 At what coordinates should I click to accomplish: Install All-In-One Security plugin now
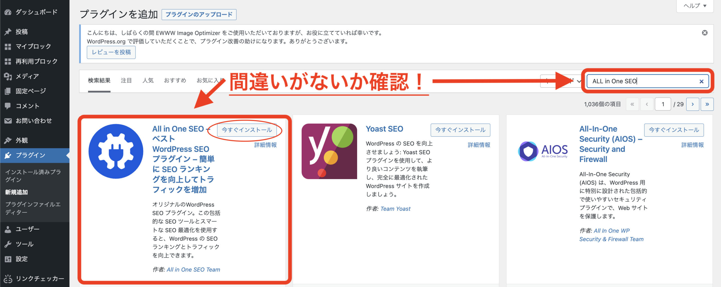(674, 130)
